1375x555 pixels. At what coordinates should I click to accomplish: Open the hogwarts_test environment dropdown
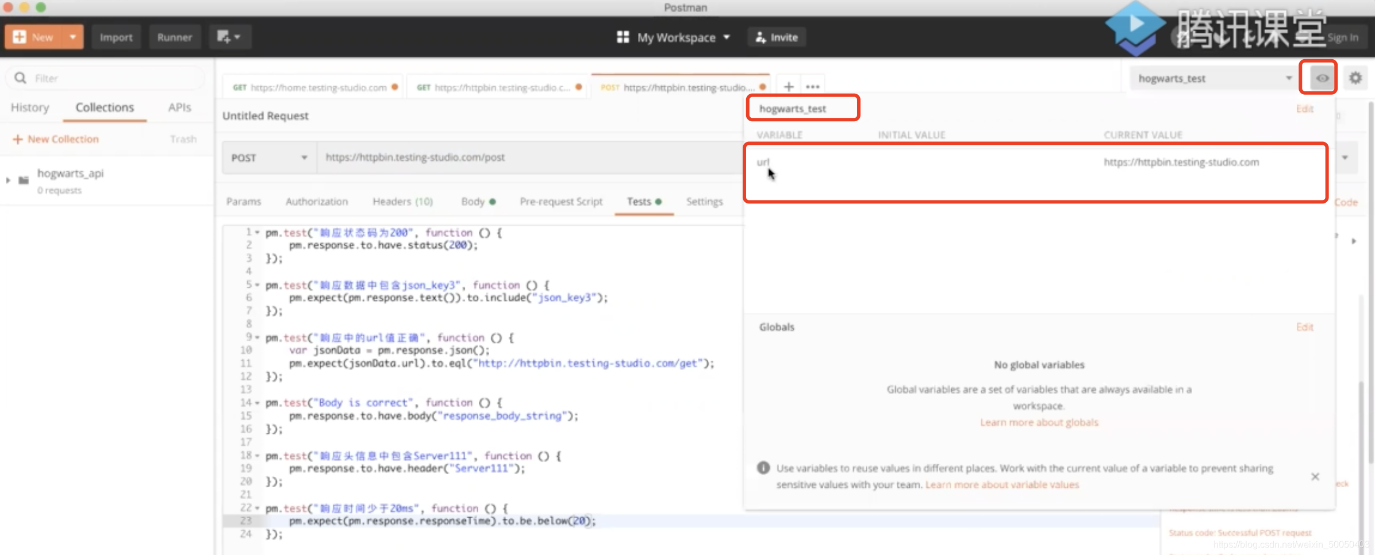click(x=1215, y=78)
